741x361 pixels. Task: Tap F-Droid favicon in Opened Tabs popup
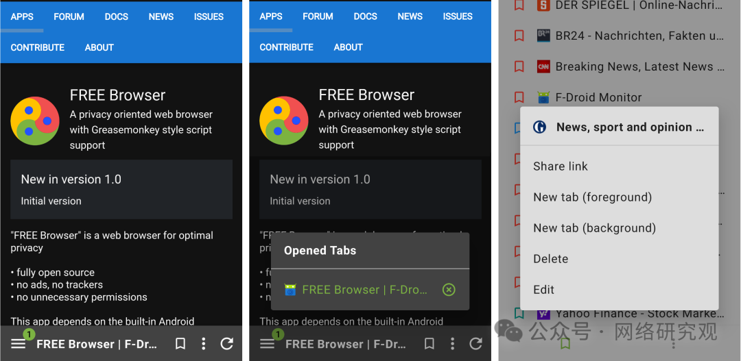pos(290,290)
